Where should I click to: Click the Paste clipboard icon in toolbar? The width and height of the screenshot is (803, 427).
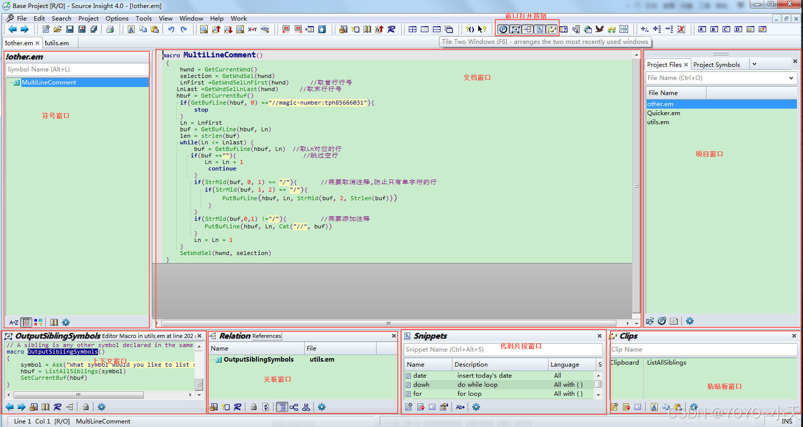click(x=155, y=29)
